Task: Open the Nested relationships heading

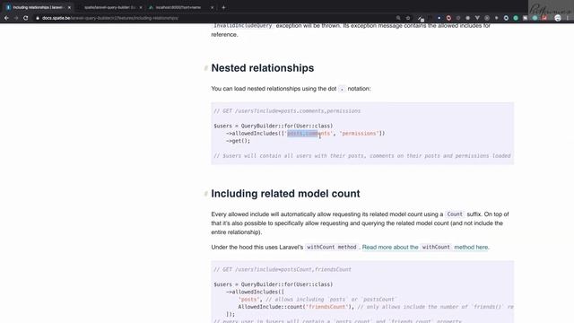Action: [x=263, y=68]
